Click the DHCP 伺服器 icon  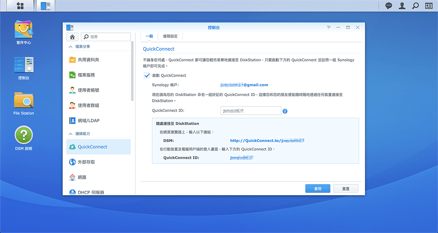click(72, 192)
